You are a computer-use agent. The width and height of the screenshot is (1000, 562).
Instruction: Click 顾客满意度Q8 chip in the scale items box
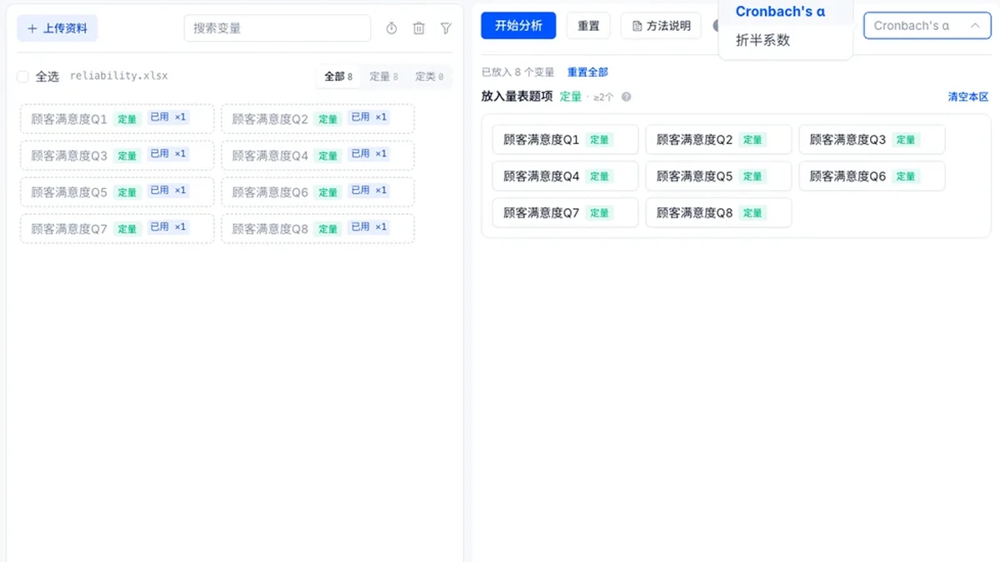pyautogui.click(x=718, y=213)
